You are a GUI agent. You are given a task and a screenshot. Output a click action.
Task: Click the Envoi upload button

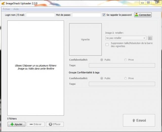click(139, 120)
